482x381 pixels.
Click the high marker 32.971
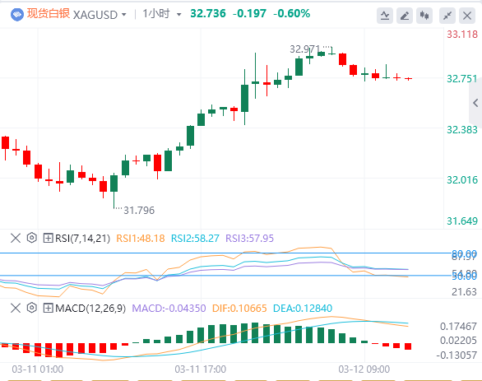point(305,49)
